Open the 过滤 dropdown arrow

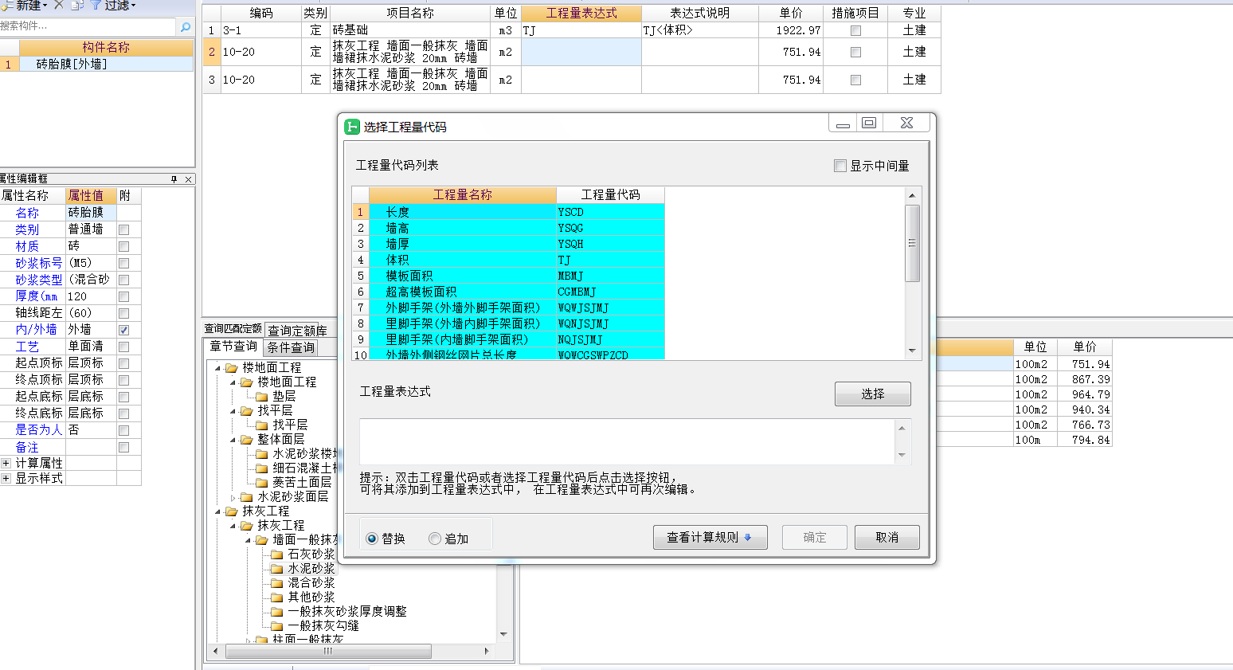(x=133, y=6)
